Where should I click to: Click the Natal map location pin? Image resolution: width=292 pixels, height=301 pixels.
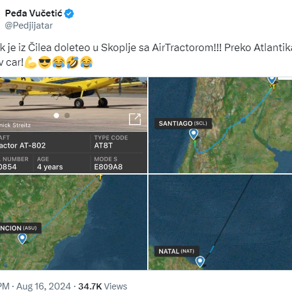[200, 261]
